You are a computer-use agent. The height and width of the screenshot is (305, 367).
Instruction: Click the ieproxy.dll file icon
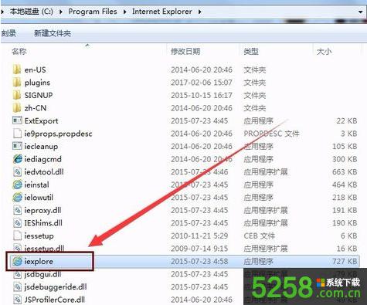[18, 210]
